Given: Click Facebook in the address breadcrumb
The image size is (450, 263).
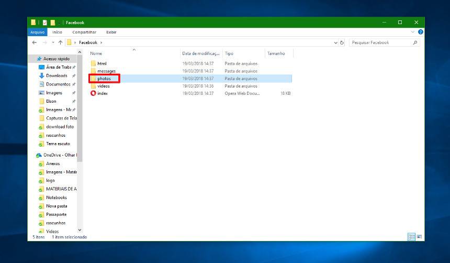Looking at the screenshot, I should (88, 42).
